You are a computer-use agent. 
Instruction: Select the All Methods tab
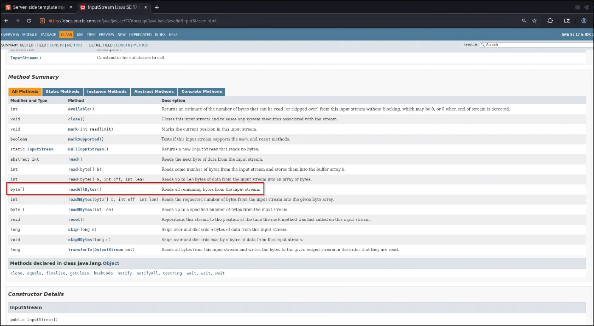pos(25,92)
